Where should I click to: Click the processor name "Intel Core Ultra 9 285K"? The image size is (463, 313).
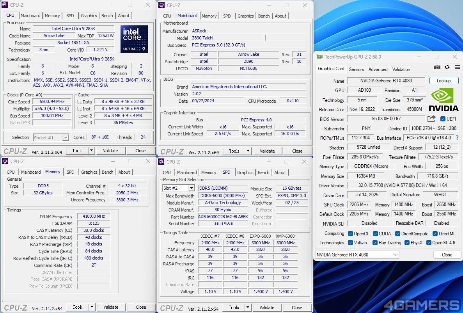[x=73, y=28]
